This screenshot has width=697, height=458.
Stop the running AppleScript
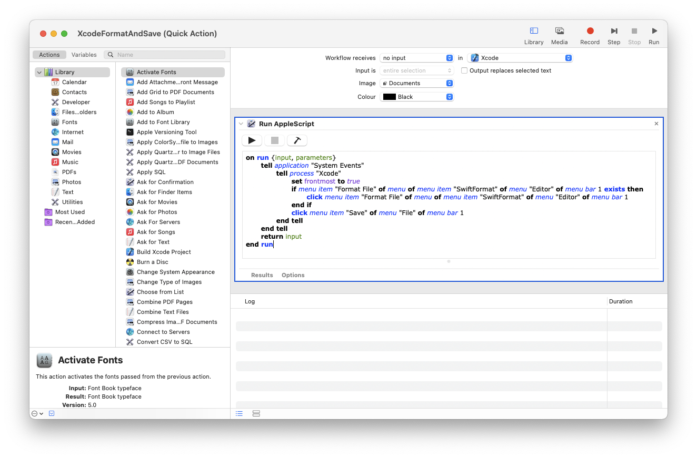[x=274, y=140]
